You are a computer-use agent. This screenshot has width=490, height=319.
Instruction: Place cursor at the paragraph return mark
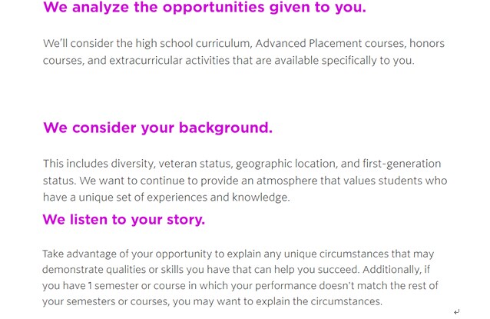point(456,312)
